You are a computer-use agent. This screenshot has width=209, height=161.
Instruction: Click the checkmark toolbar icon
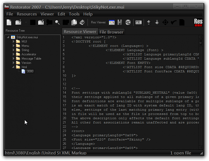(x=174, y=22)
